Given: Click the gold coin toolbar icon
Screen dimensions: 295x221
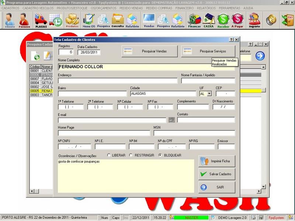Looking at the screenshot, I should point(271,20).
